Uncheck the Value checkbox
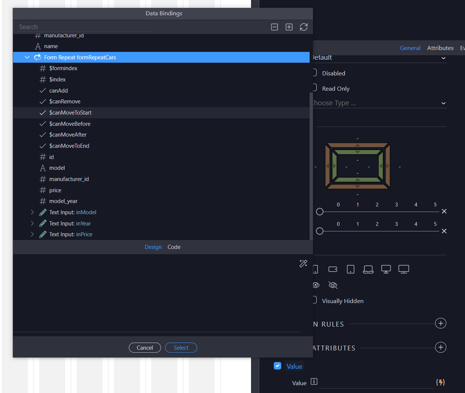Viewport: 465px width, 393px height. (278, 366)
